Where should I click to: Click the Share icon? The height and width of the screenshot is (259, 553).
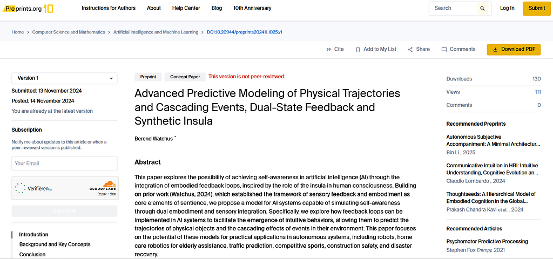pyautogui.click(x=410, y=50)
